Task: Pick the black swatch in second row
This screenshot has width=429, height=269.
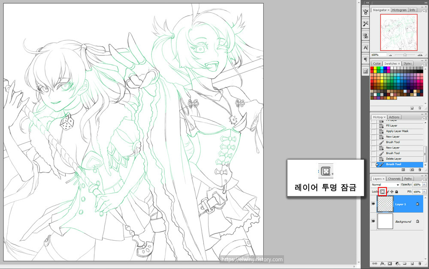Action: tap(421, 71)
